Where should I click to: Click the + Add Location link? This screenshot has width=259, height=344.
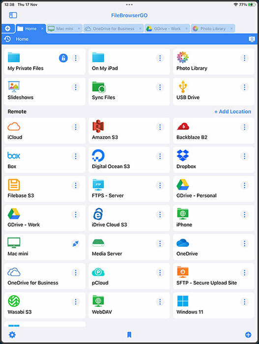[232, 112]
